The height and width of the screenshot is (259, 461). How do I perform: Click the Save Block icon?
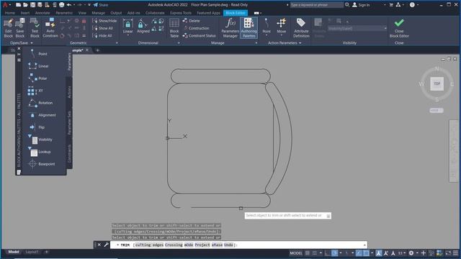coord(20,28)
